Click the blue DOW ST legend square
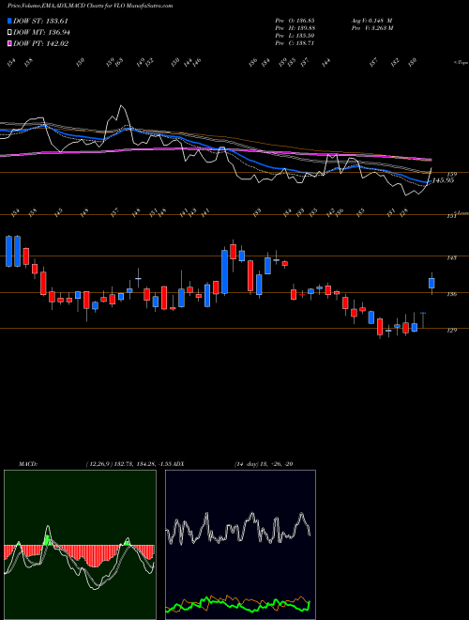469x620 pixels. (x=9, y=21)
